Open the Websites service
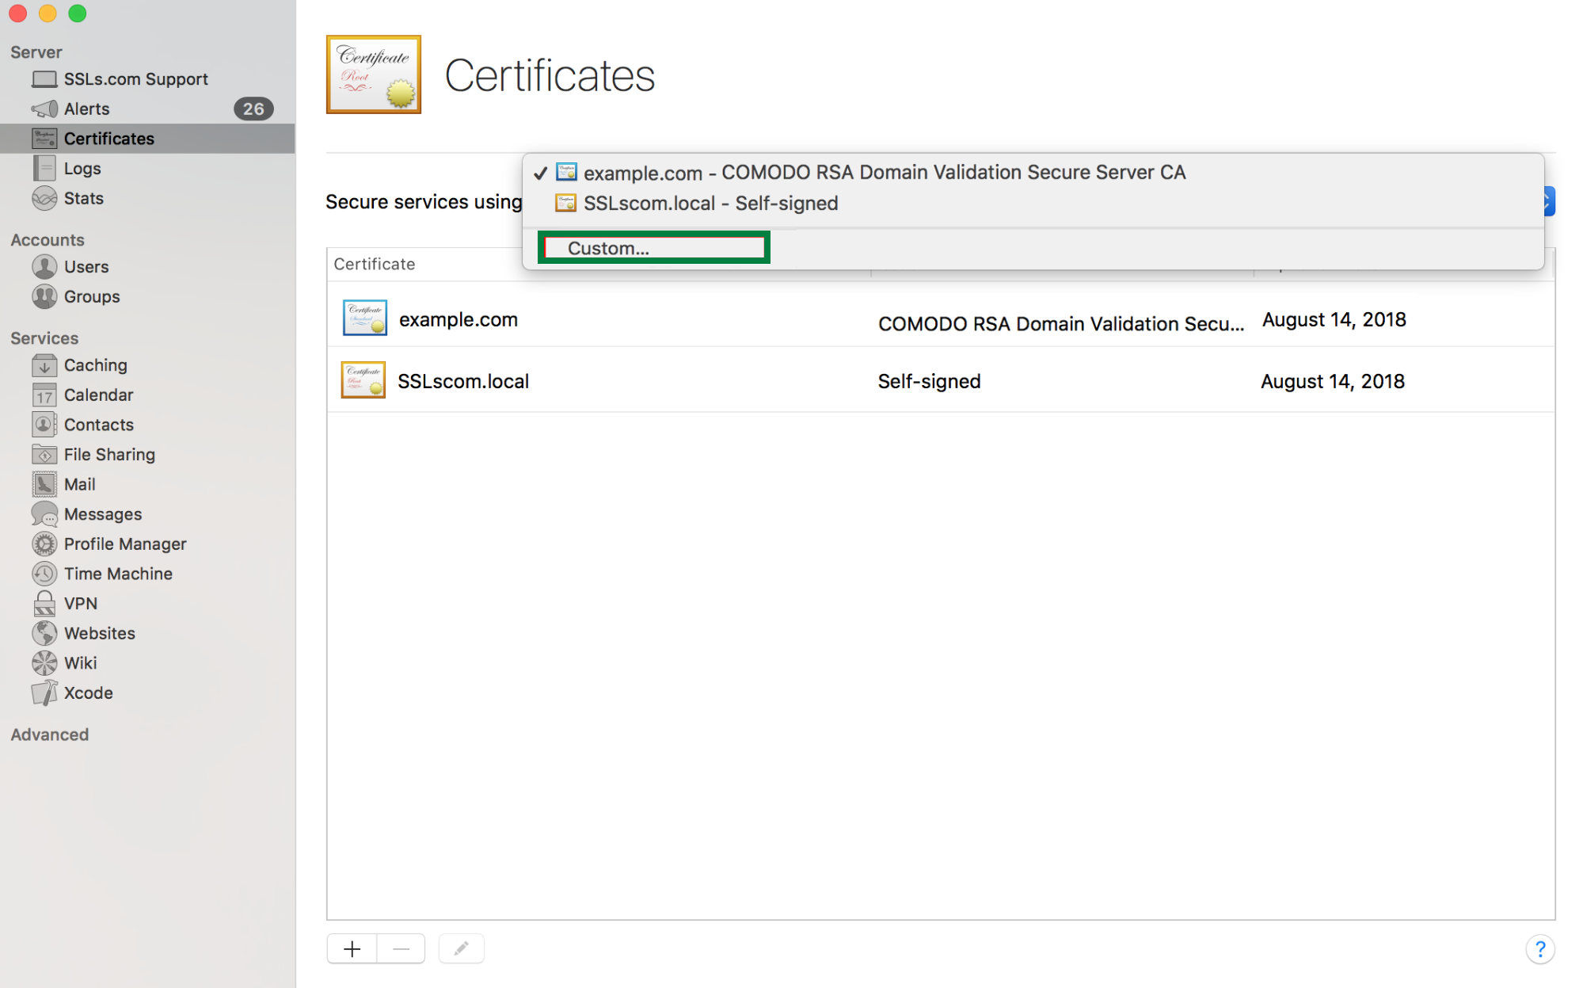 tap(99, 633)
